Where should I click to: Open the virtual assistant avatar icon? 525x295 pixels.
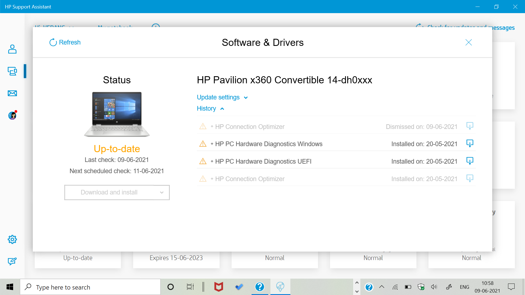12,116
